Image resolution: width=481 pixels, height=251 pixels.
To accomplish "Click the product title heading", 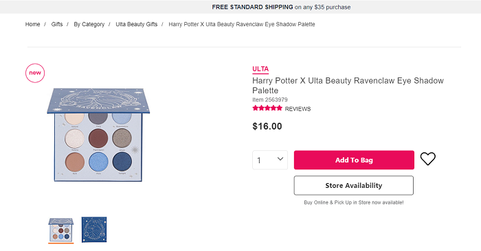I will (x=348, y=86).
